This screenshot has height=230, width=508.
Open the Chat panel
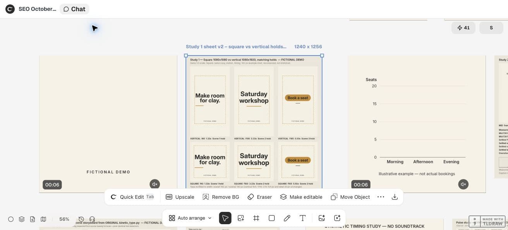click(x=74, y=9)
